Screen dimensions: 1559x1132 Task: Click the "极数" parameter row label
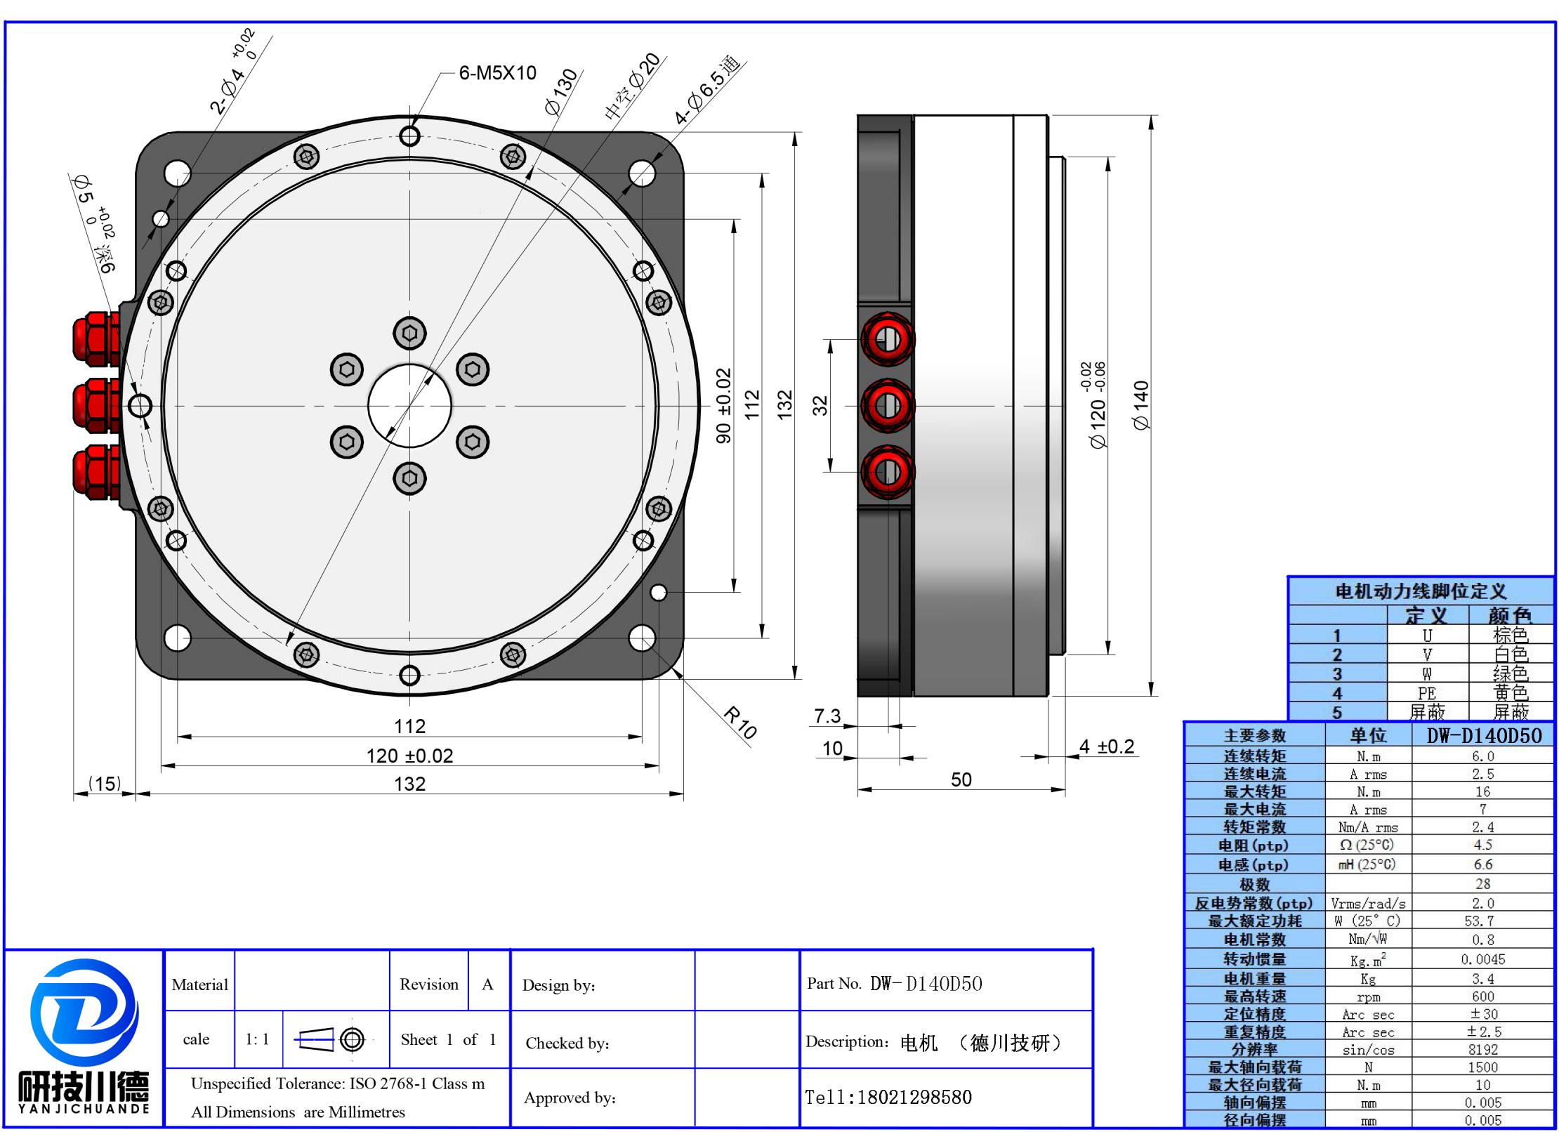(x=1255, y=884)
